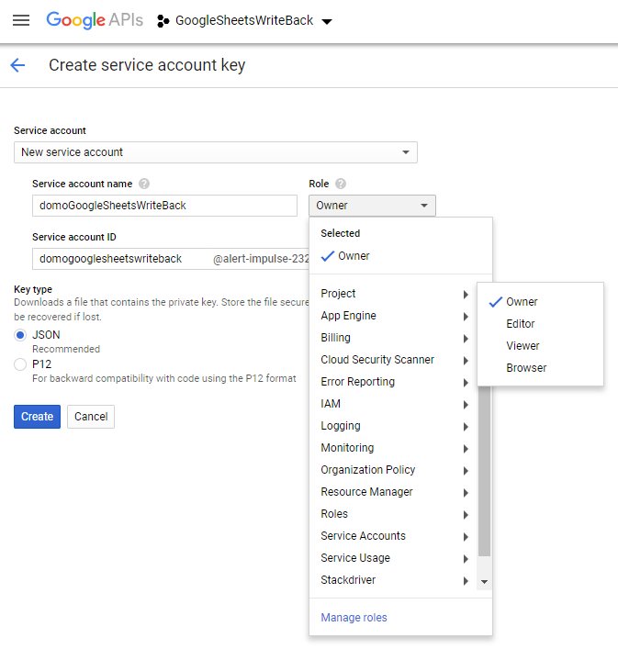The height and width of the screenshot is (660, 618).
Task: Click the role list scroll-down arrow
Action: [x=484, y=582]
